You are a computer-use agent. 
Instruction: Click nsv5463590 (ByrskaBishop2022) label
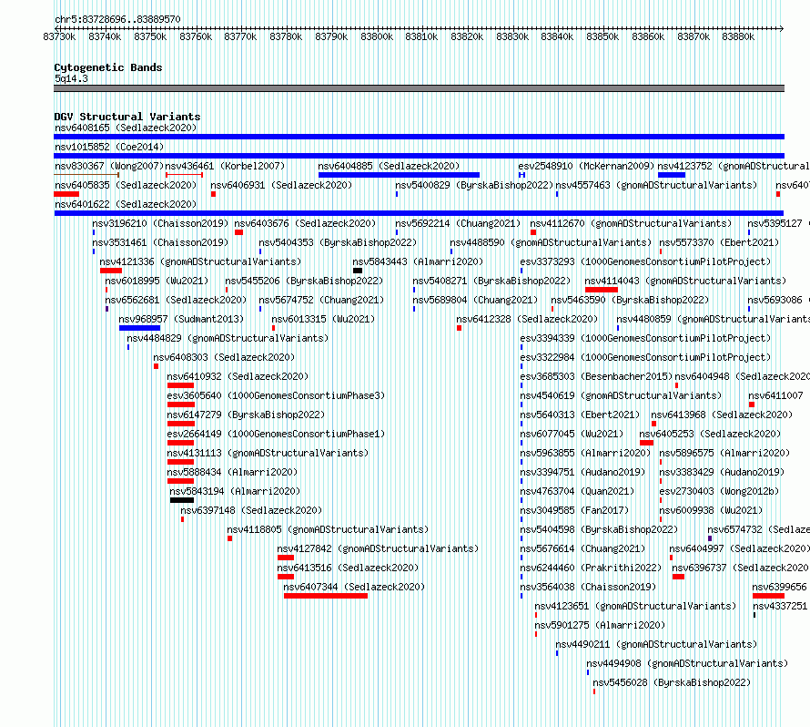pos(630,300)
